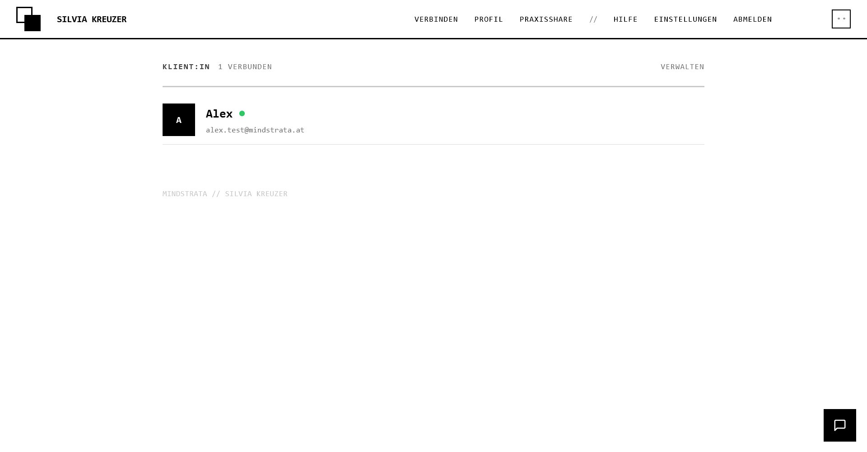
Task: Select the client name Alex
Action: 219,114
